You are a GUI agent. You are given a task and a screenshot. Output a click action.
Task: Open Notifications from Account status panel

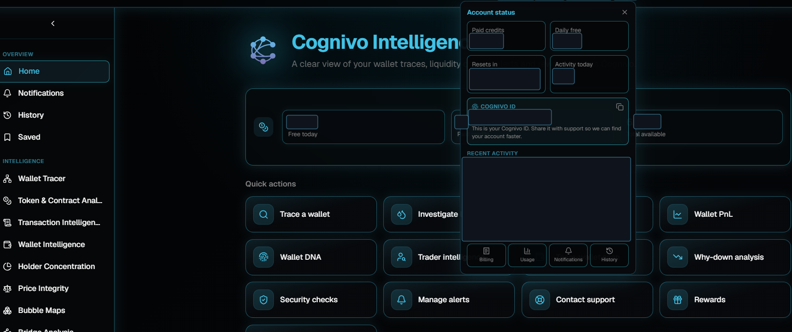click(568, 255)
